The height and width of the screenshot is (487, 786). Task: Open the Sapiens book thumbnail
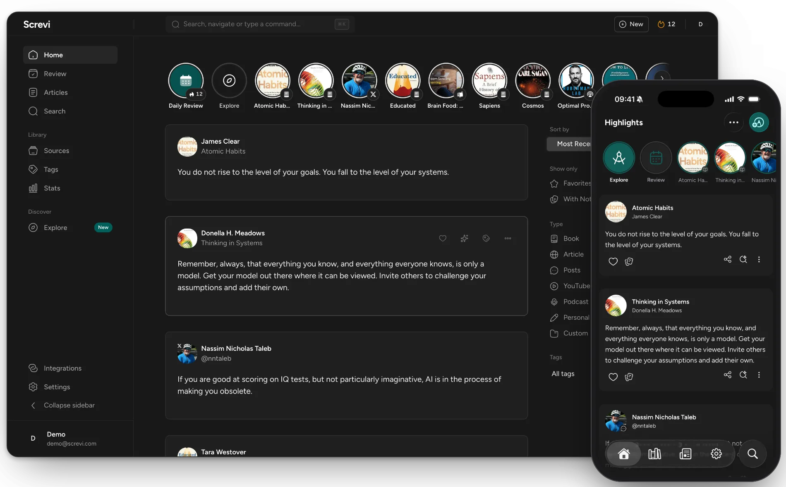tap(489, 80)
